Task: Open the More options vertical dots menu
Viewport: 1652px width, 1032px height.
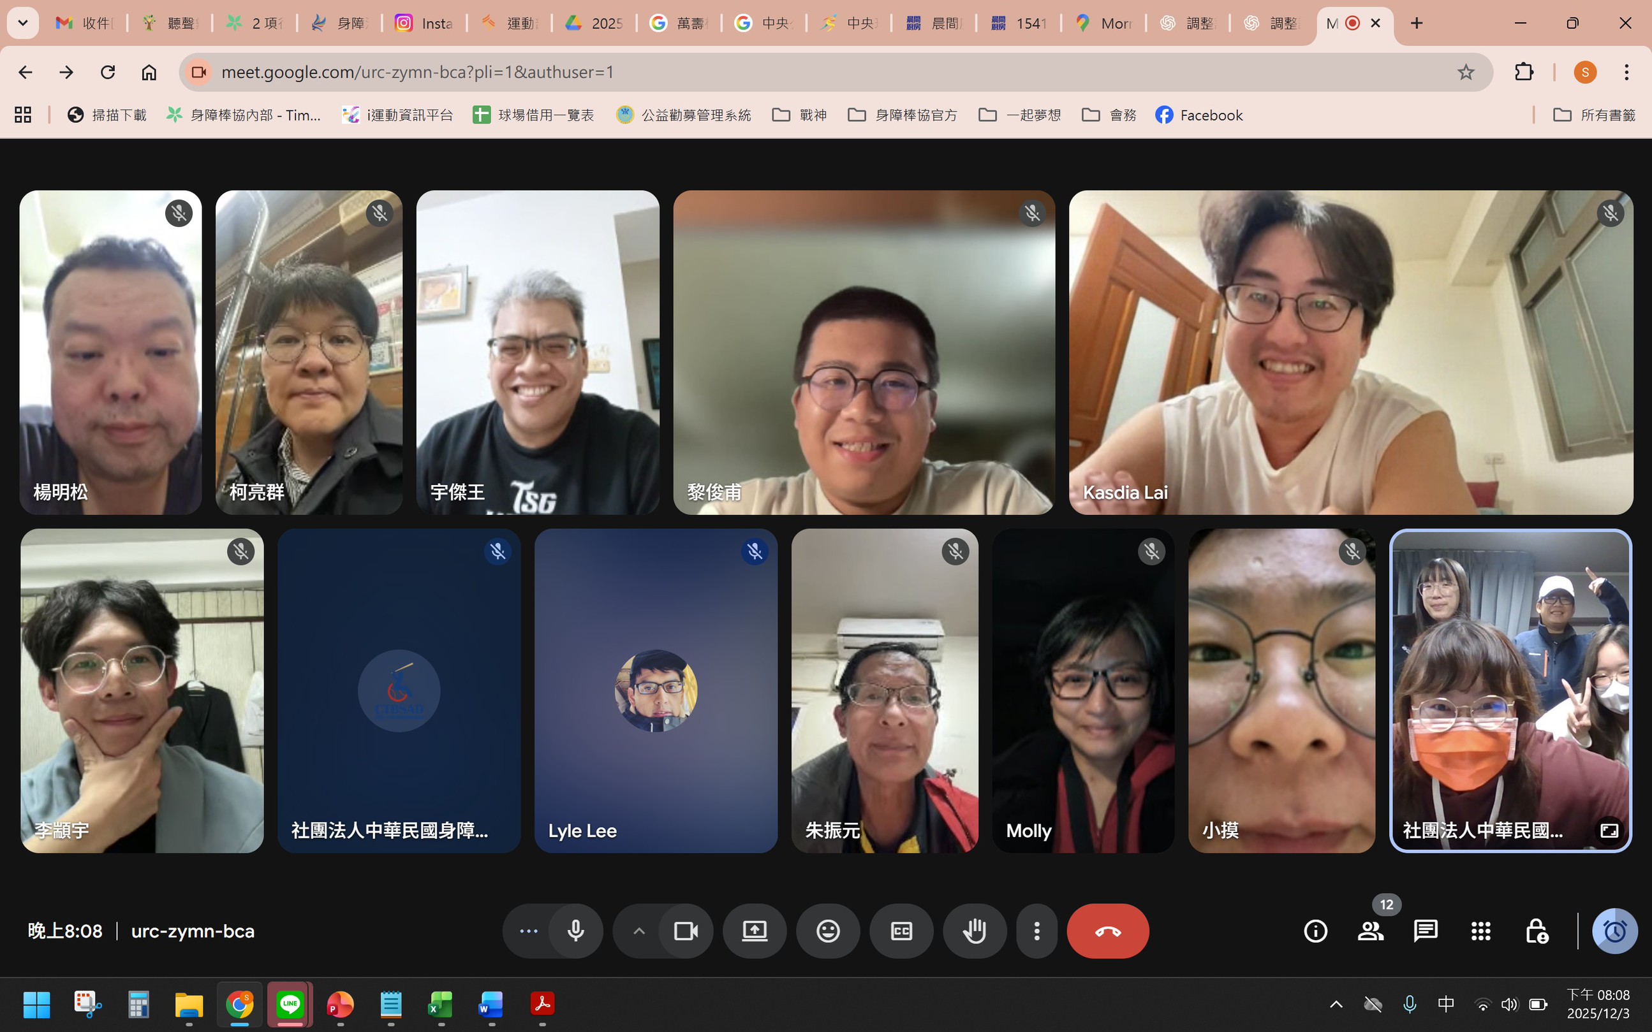Action: coord(1036,931)
